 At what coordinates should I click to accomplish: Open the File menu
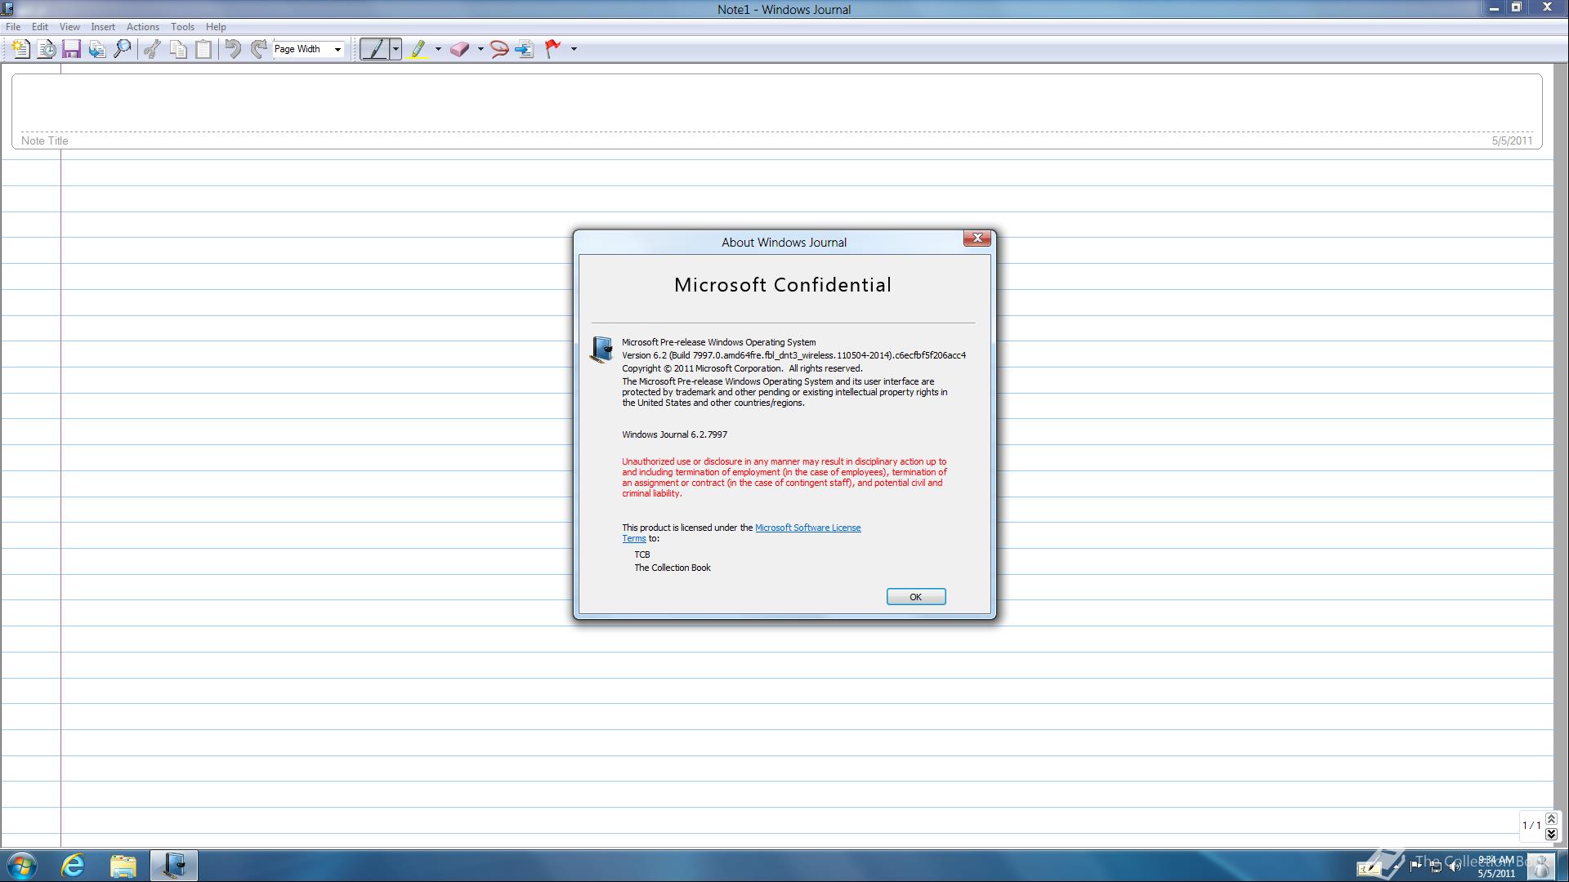tap(13, 27)
